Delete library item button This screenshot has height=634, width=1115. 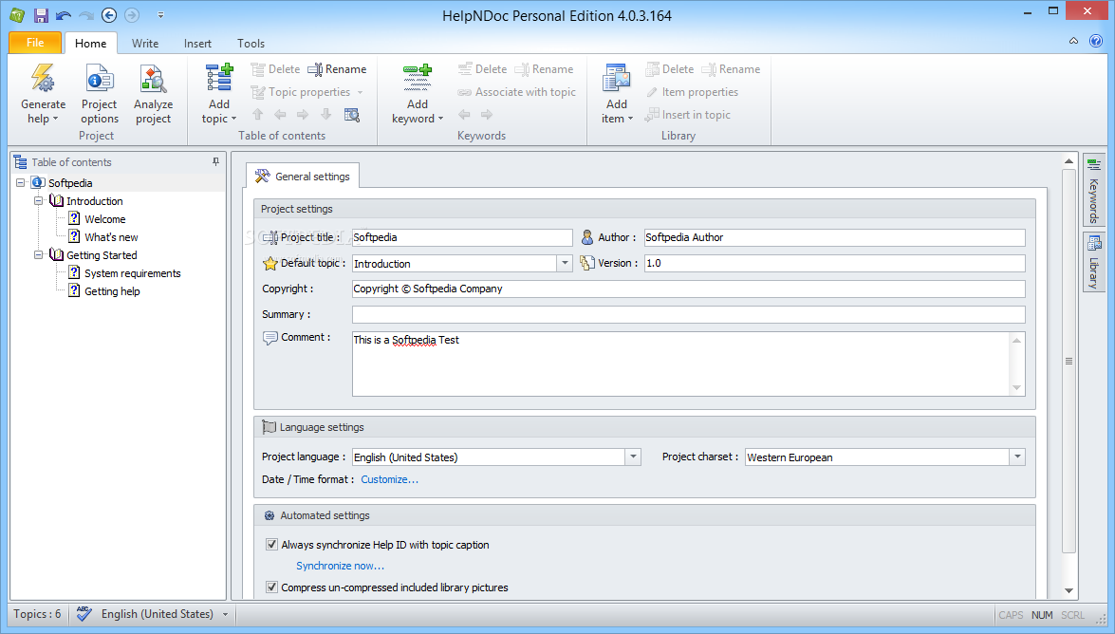tap(670, 69)
